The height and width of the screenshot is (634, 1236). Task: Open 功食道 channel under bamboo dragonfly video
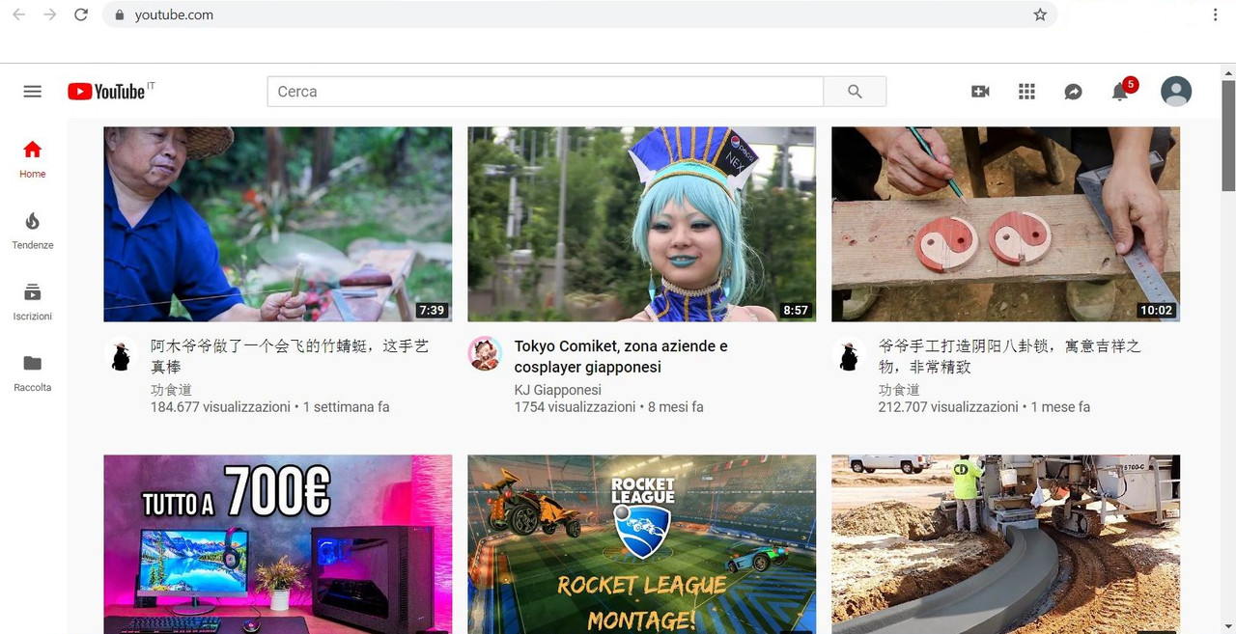click(171, 390)
